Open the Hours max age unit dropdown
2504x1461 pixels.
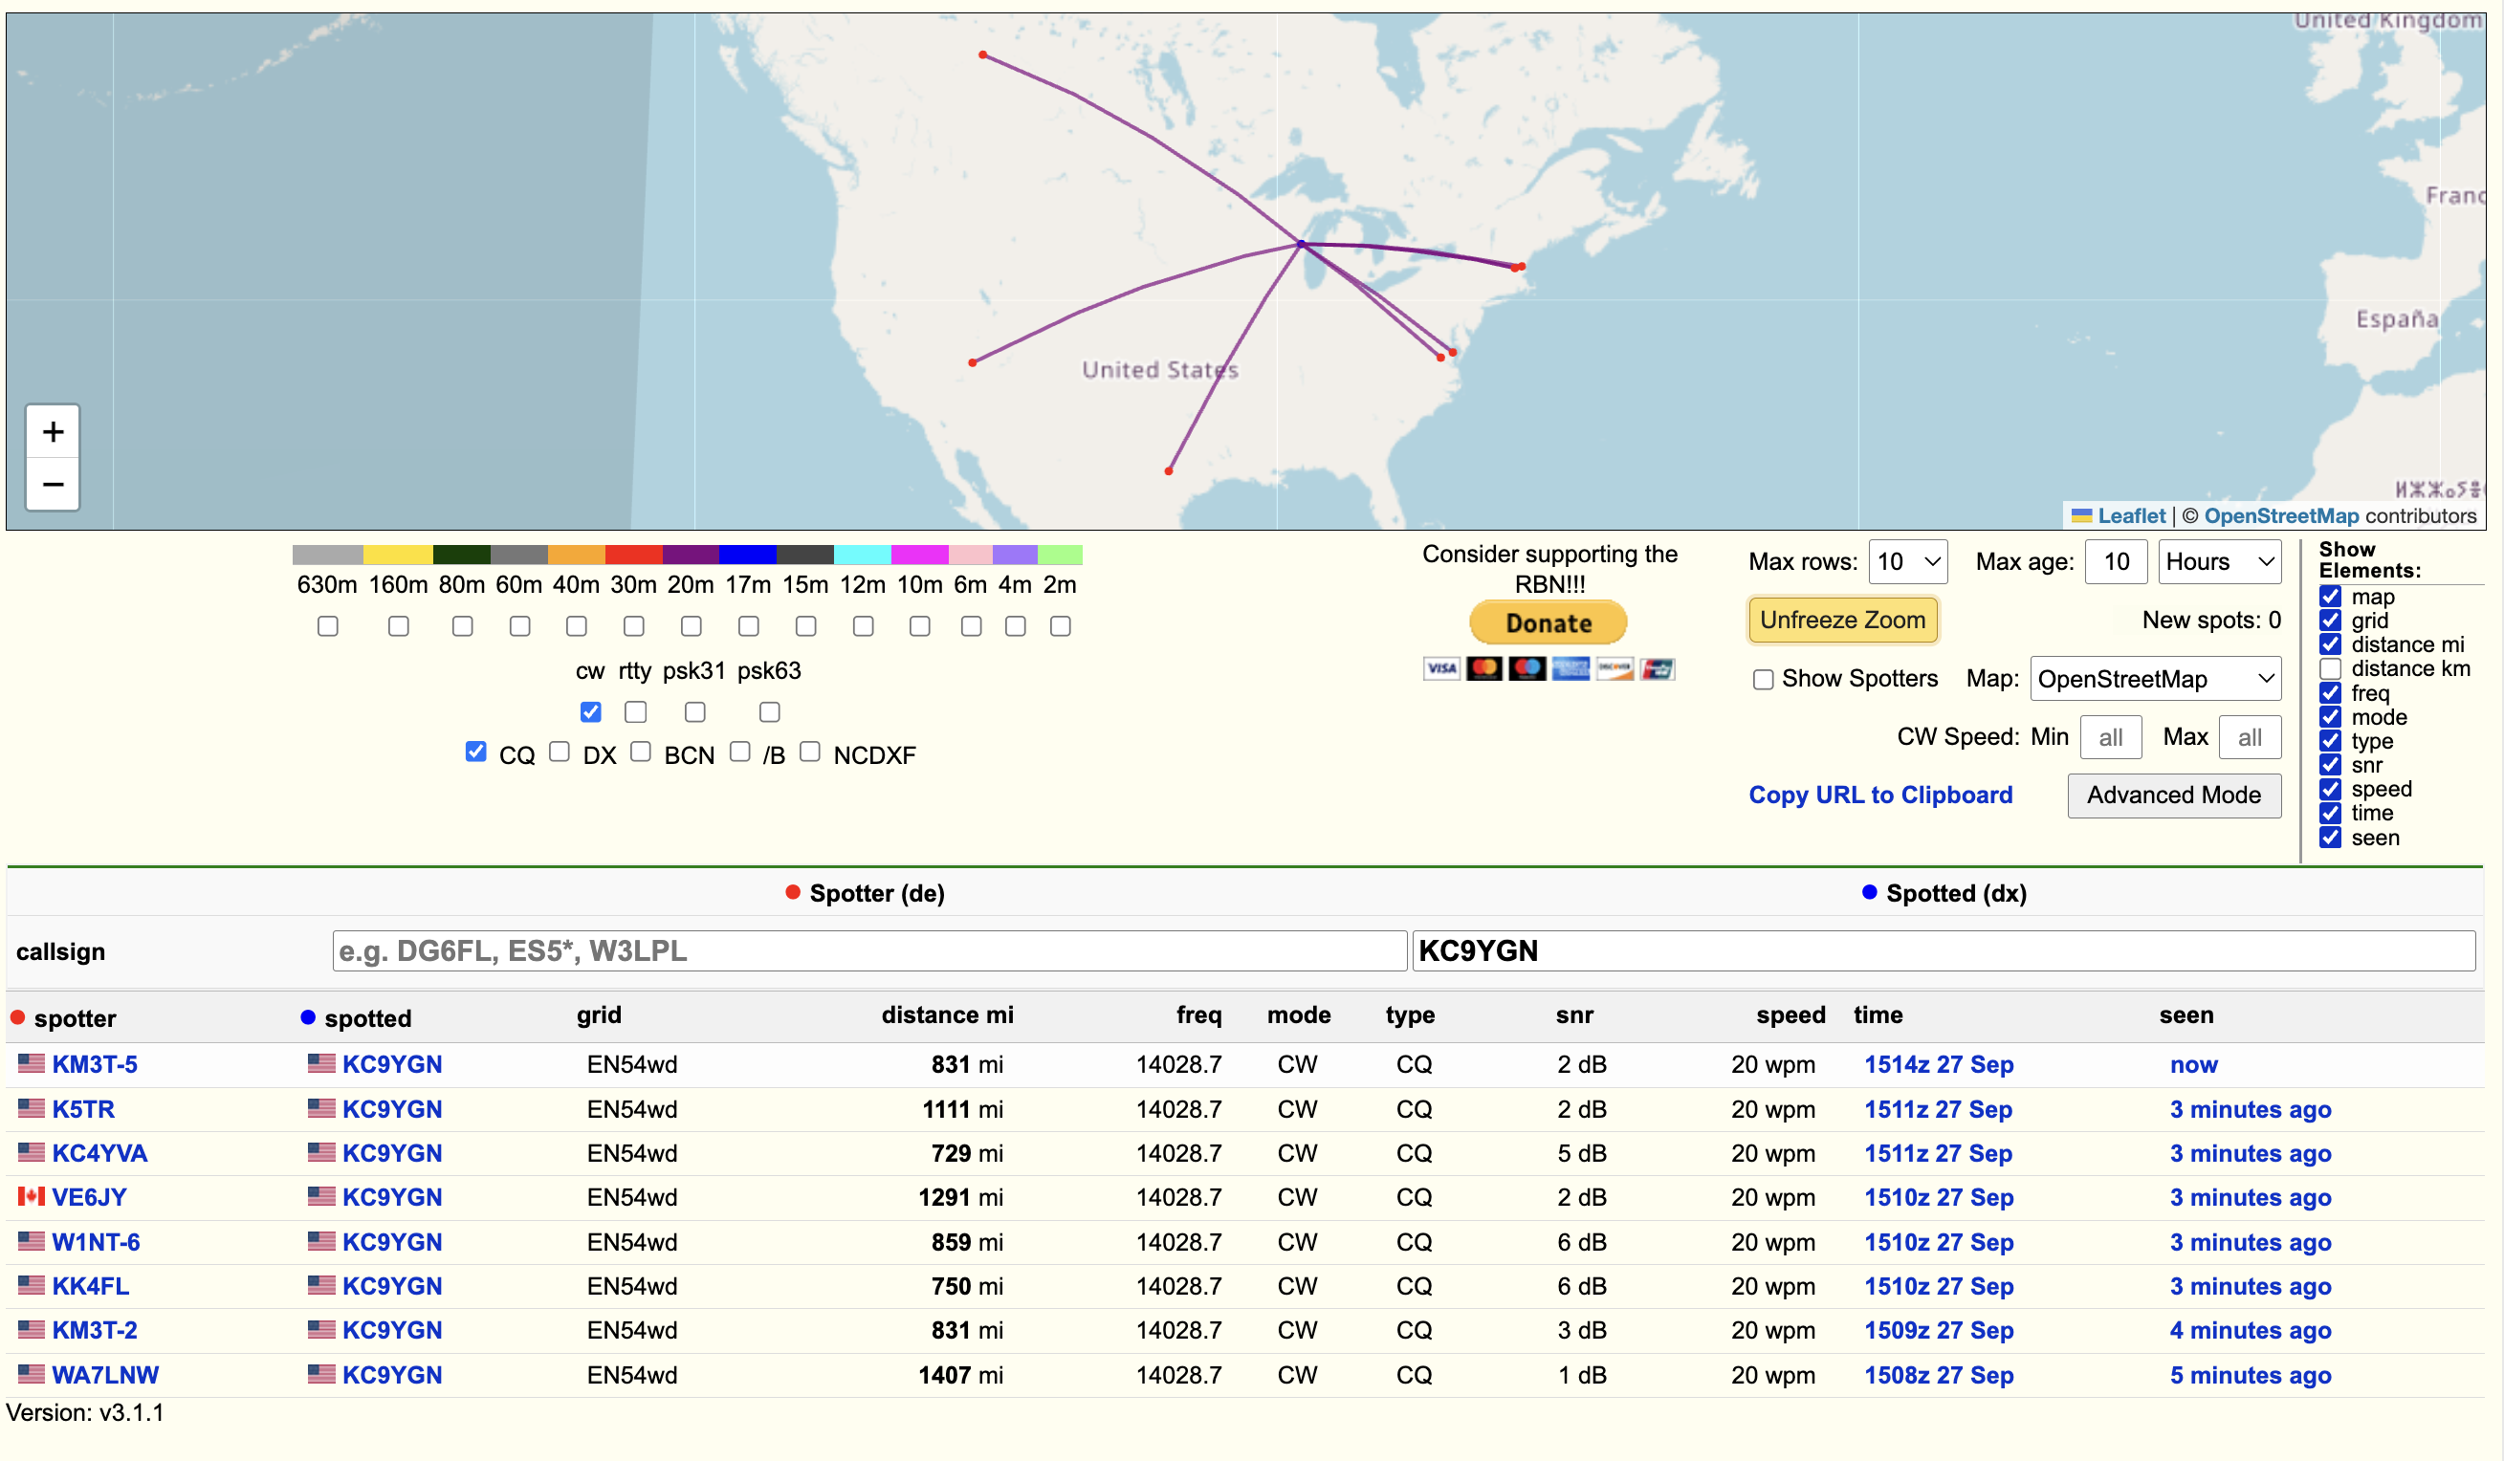(2220, 562)
